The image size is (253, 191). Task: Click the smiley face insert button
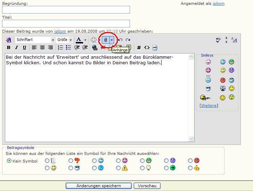click(93, 40)
